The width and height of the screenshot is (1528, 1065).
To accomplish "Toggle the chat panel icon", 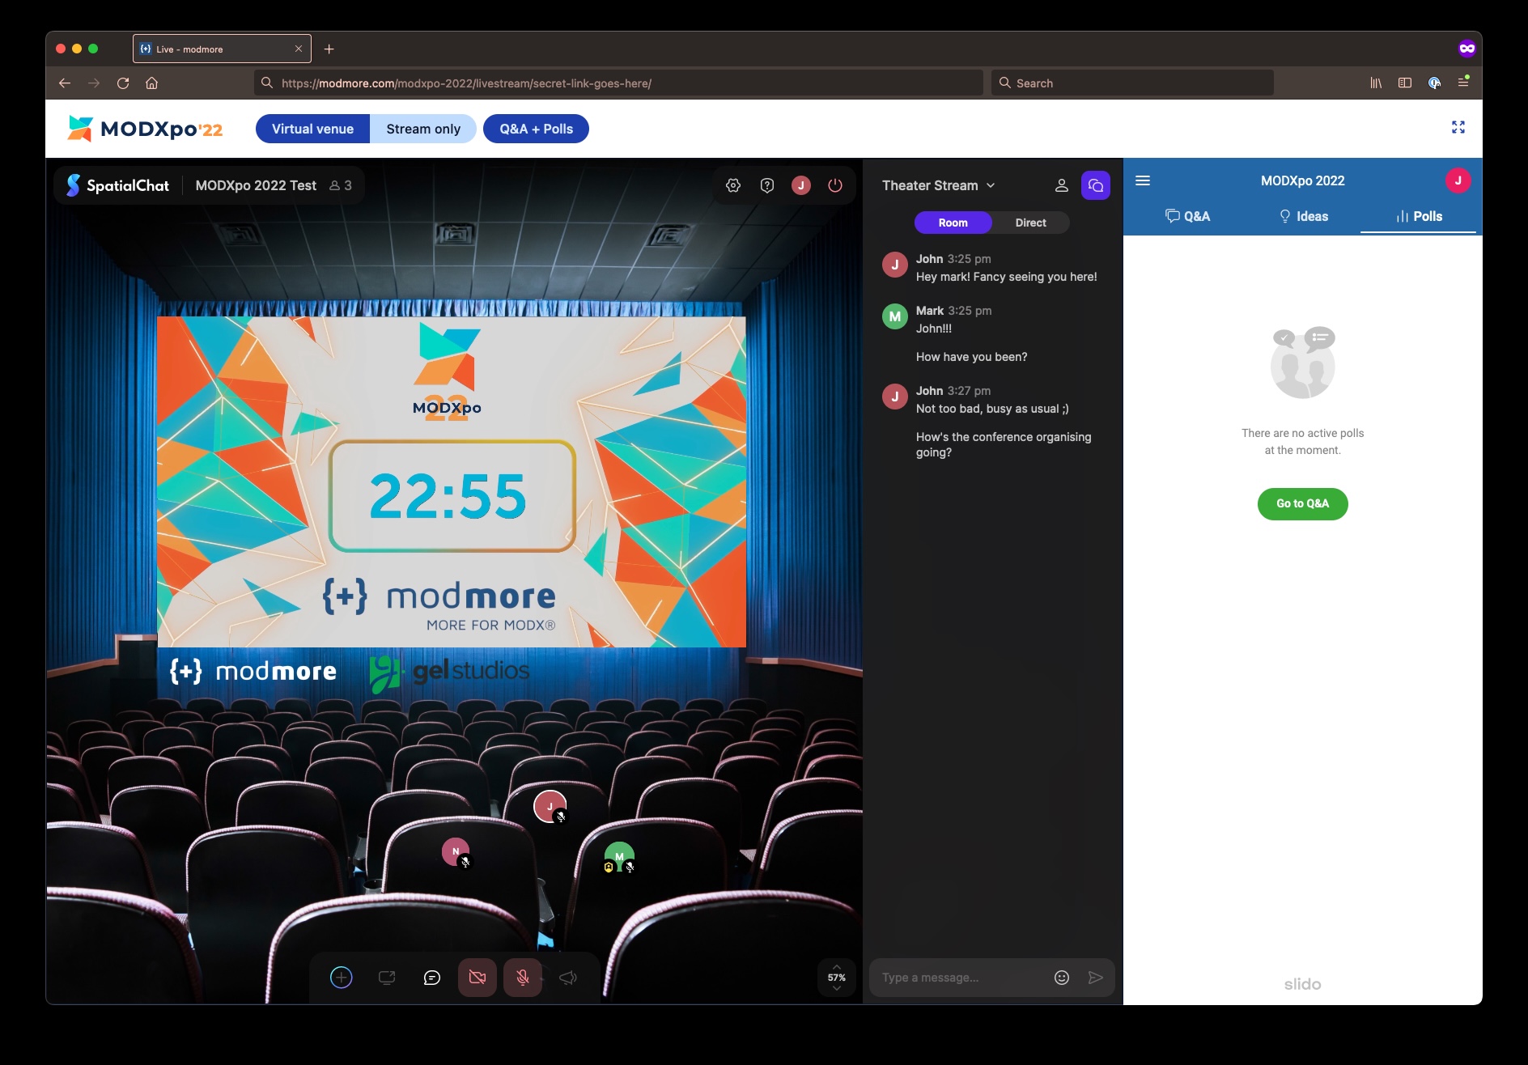I will [1096, 185].
